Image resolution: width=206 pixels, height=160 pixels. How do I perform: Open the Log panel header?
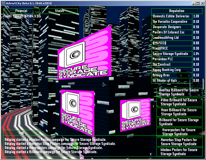point(22,132)
